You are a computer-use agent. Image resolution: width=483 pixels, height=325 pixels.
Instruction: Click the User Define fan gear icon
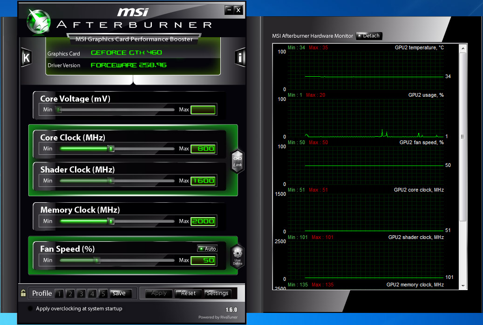tap(238, 257)
